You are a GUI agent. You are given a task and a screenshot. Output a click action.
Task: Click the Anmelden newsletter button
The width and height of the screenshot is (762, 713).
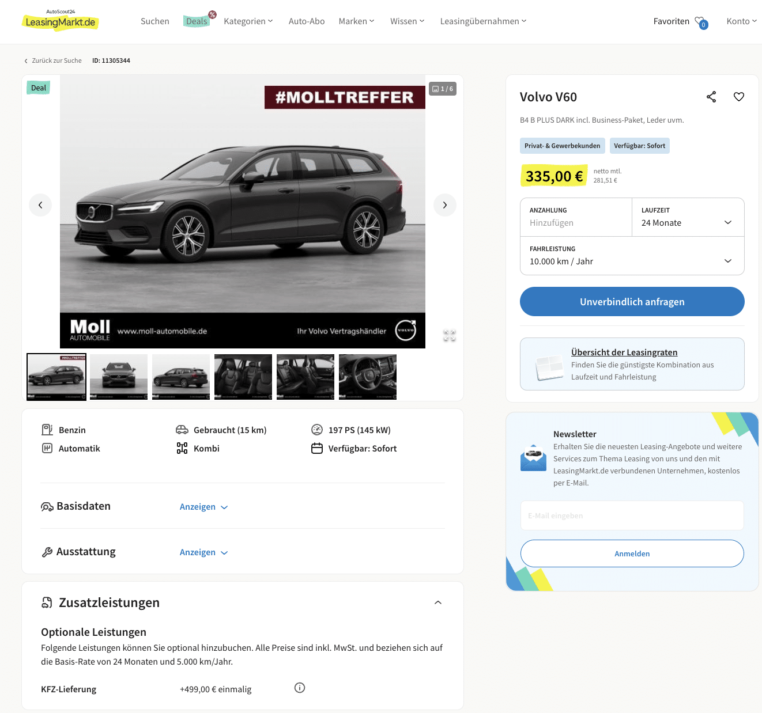click(x=632, y=553)
